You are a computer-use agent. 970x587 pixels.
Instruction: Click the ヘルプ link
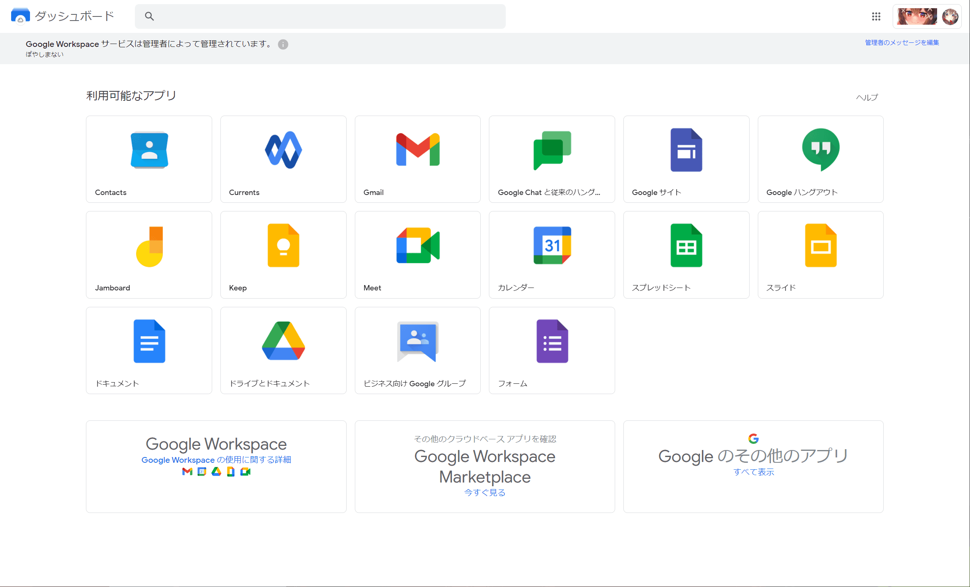coord(867,97)
